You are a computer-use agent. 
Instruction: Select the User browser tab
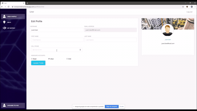click(x=13, y=3)
